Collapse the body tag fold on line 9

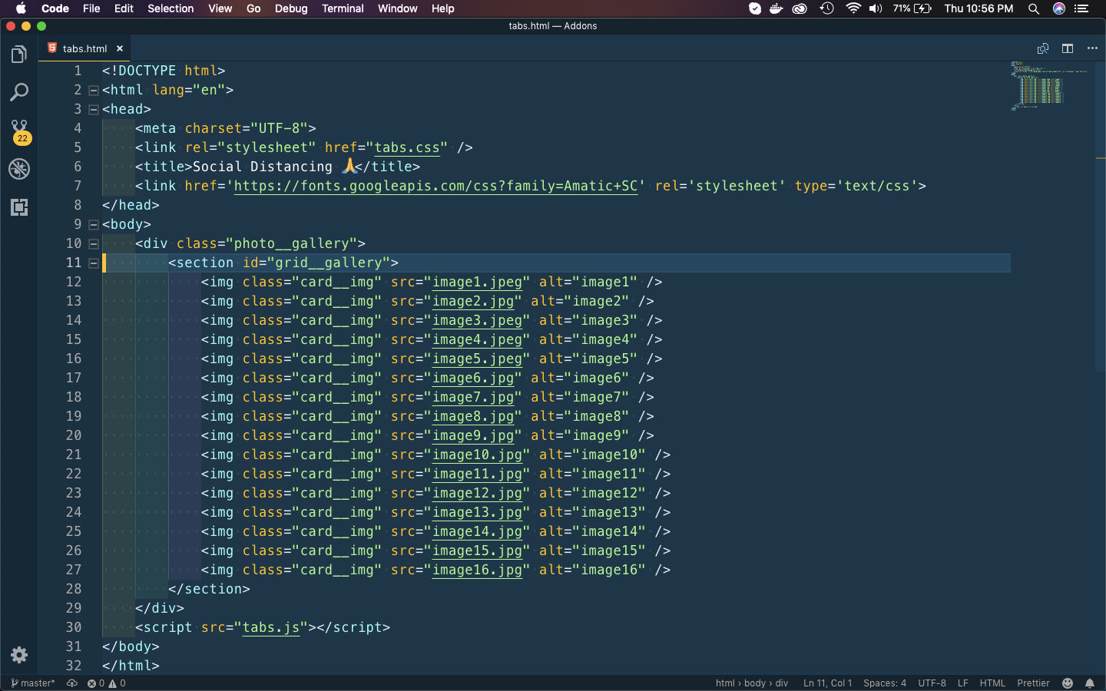(x=94, y=224)
